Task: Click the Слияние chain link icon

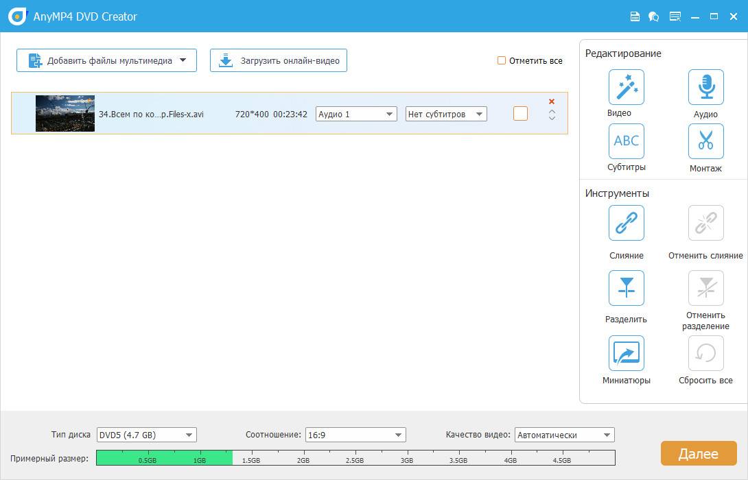Action: tap(626, 223)
